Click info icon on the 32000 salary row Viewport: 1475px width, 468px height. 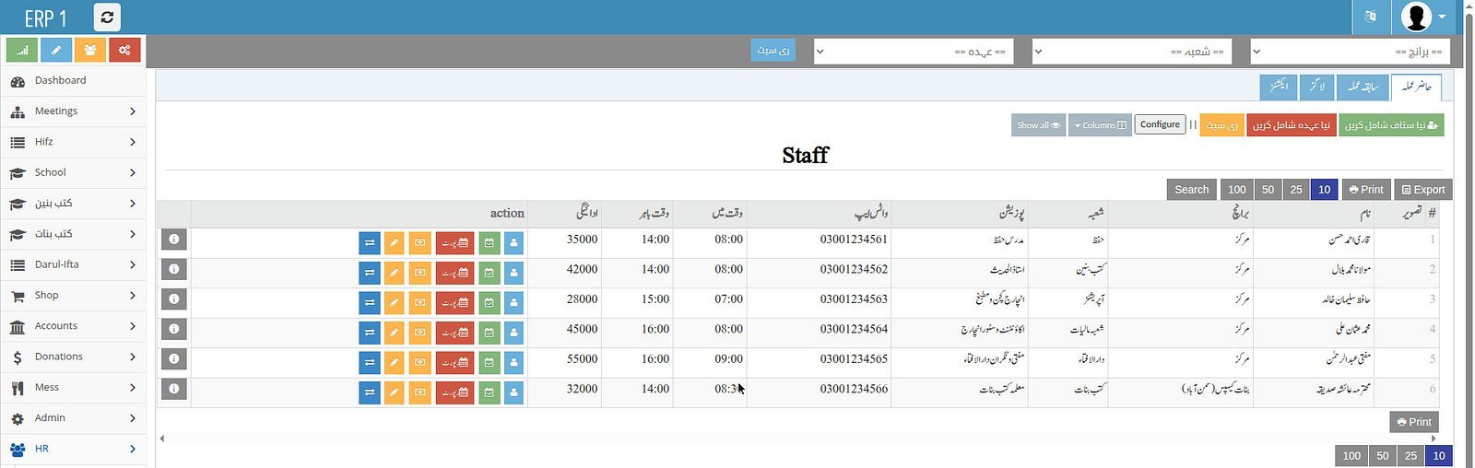(173, 389)
